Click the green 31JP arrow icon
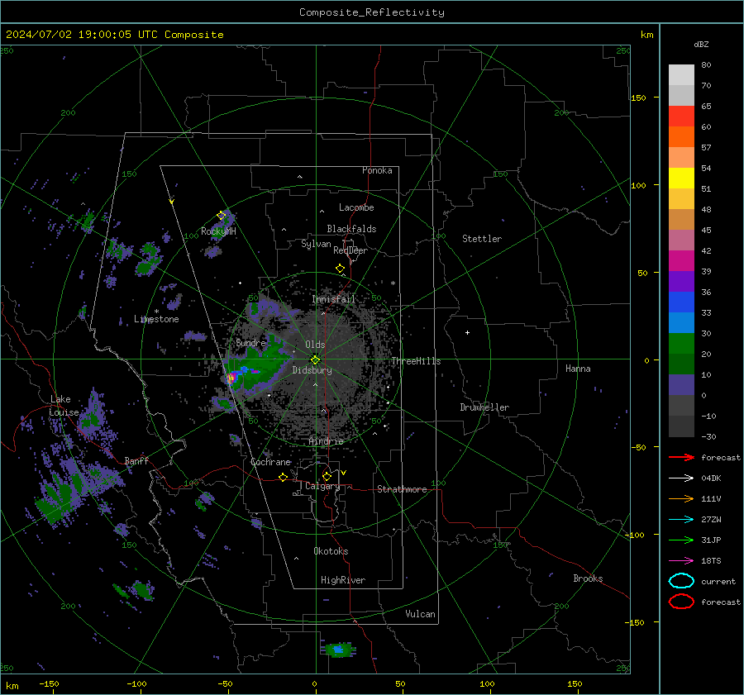This screenshot has height=695, width=744. [x=681, y=540]
